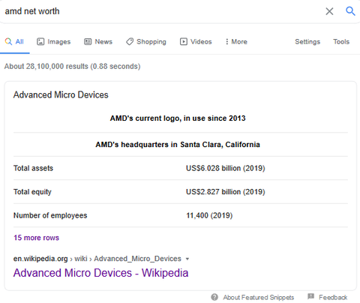Open the News tab
Image resolution: width=360 pixels, height=303 pixels.
click(98, 42)
